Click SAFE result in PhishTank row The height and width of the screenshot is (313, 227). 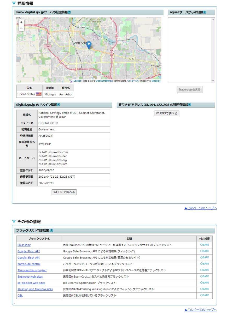(x=205, y=245)
